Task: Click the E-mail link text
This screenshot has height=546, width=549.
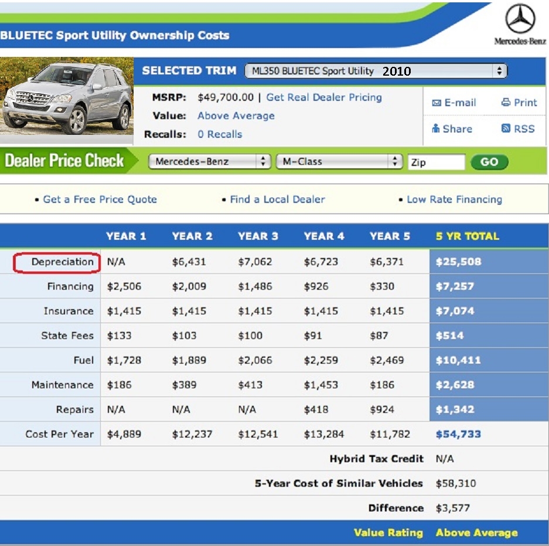Action: tap(460, 103)
